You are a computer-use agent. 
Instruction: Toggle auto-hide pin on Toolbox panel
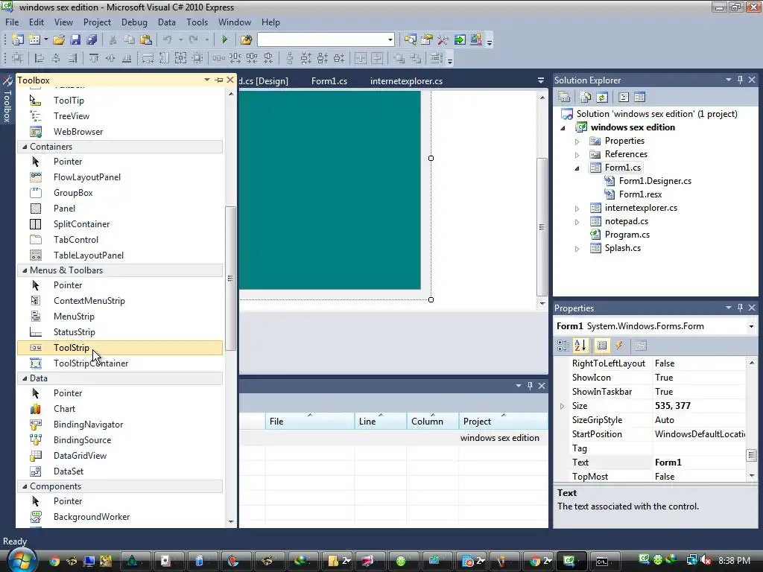click(x=219, y=80)
